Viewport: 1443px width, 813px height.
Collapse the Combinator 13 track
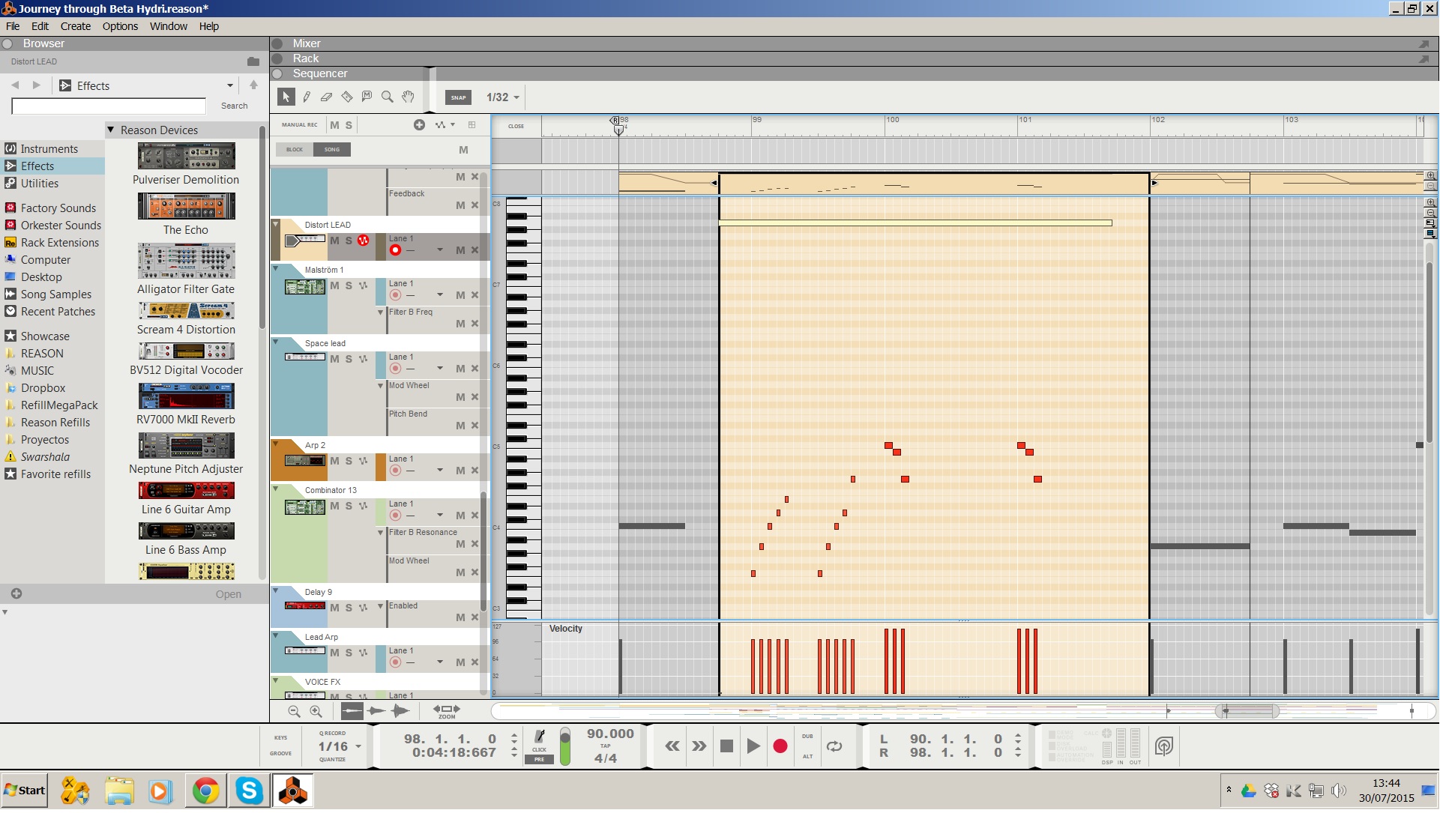point(276,489)
